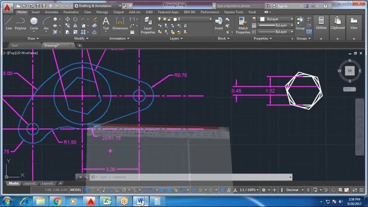Image resolution: width=368 pixels, height=207 pixels.
Task: Open the layer selection dropdown
Action: click(185, 19)
